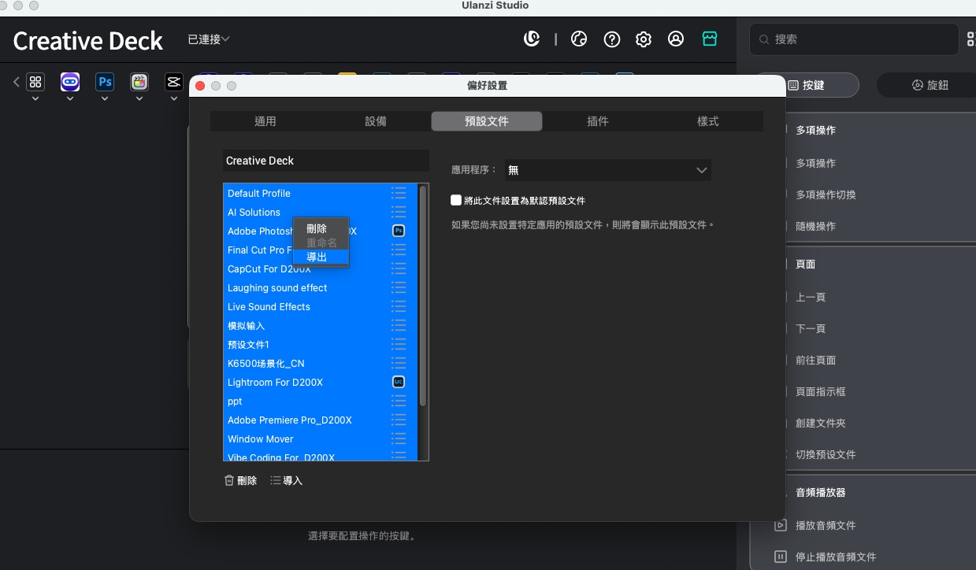Switch to the 插件 tab
Viewport: 976px width, 570px height.
598,121
